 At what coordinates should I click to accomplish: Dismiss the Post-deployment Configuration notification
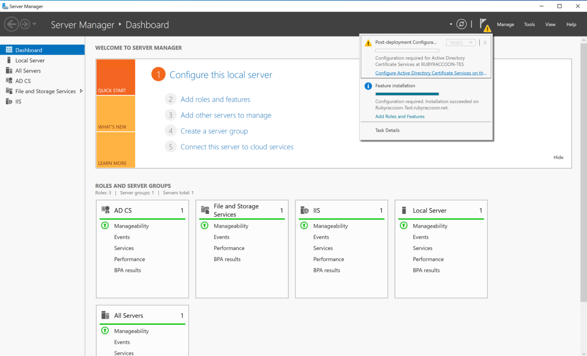tap(485, 43)
